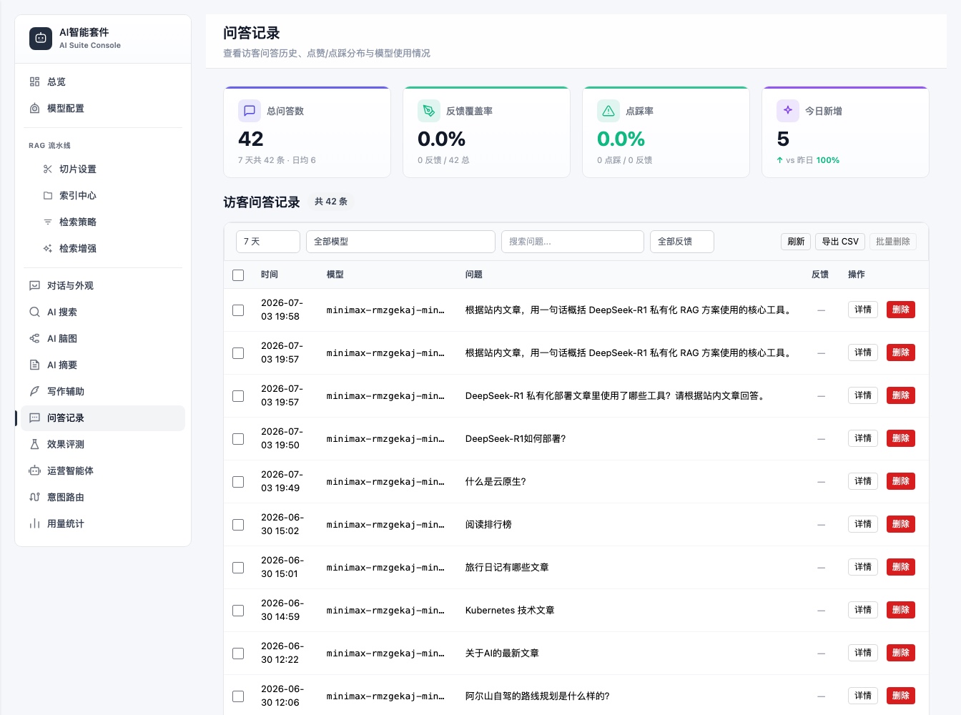961x715 pixels.
Task: Check the row for 关于AI的最新文章
Action: click(x=238, y=654)
